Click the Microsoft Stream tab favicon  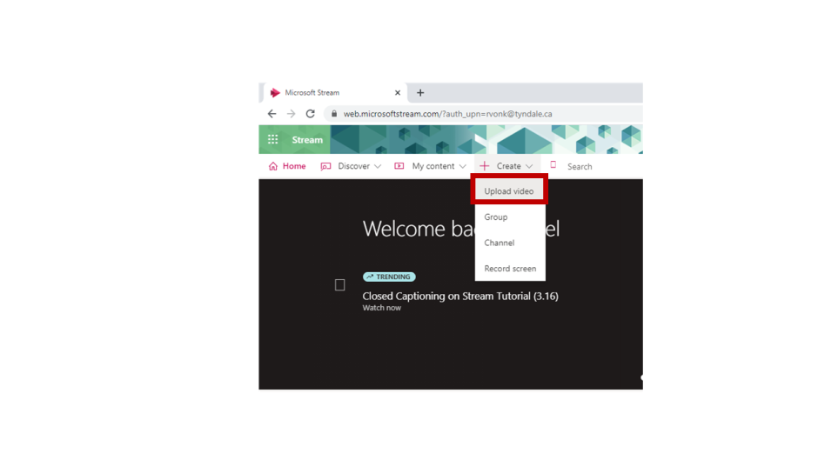275,93
